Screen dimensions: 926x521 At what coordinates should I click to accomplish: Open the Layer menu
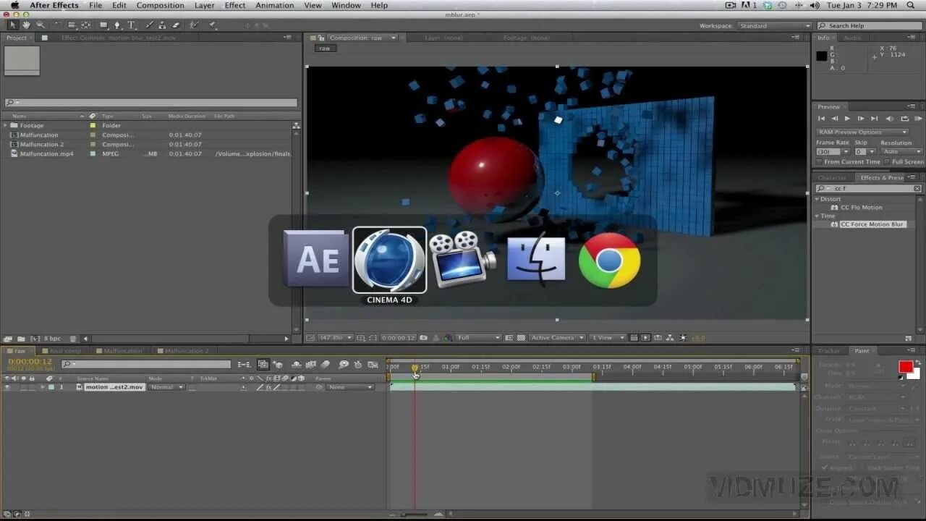tap(204, 5)
